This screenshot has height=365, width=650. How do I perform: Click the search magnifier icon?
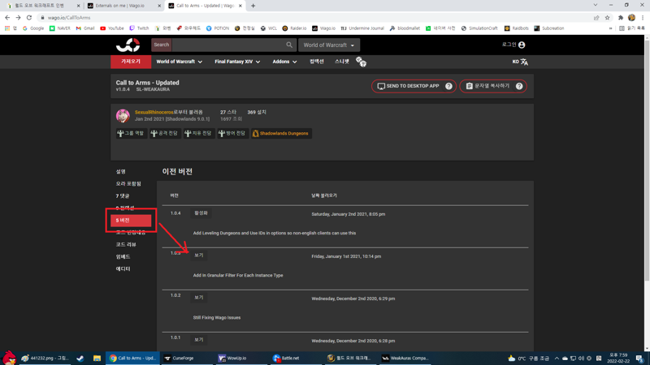tap(289, 45)
